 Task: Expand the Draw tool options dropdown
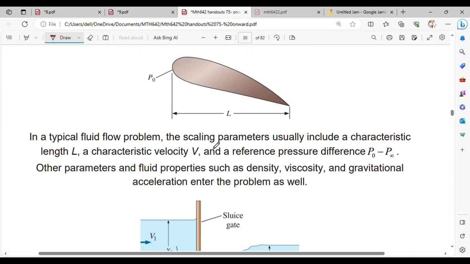click(x=79, y=37)
